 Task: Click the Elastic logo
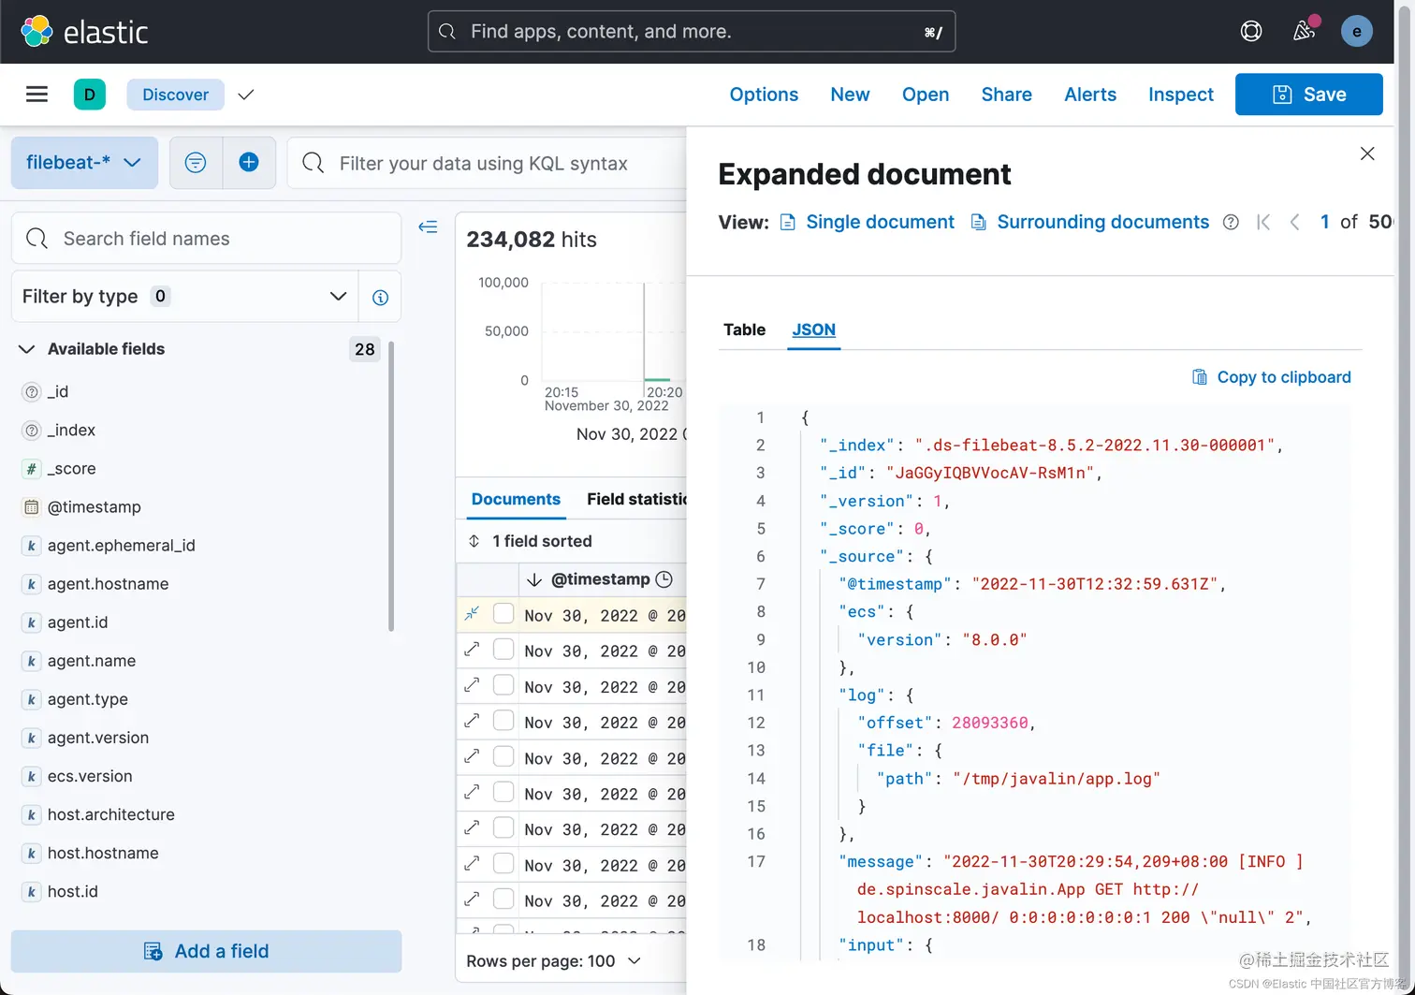pos(84,32)
